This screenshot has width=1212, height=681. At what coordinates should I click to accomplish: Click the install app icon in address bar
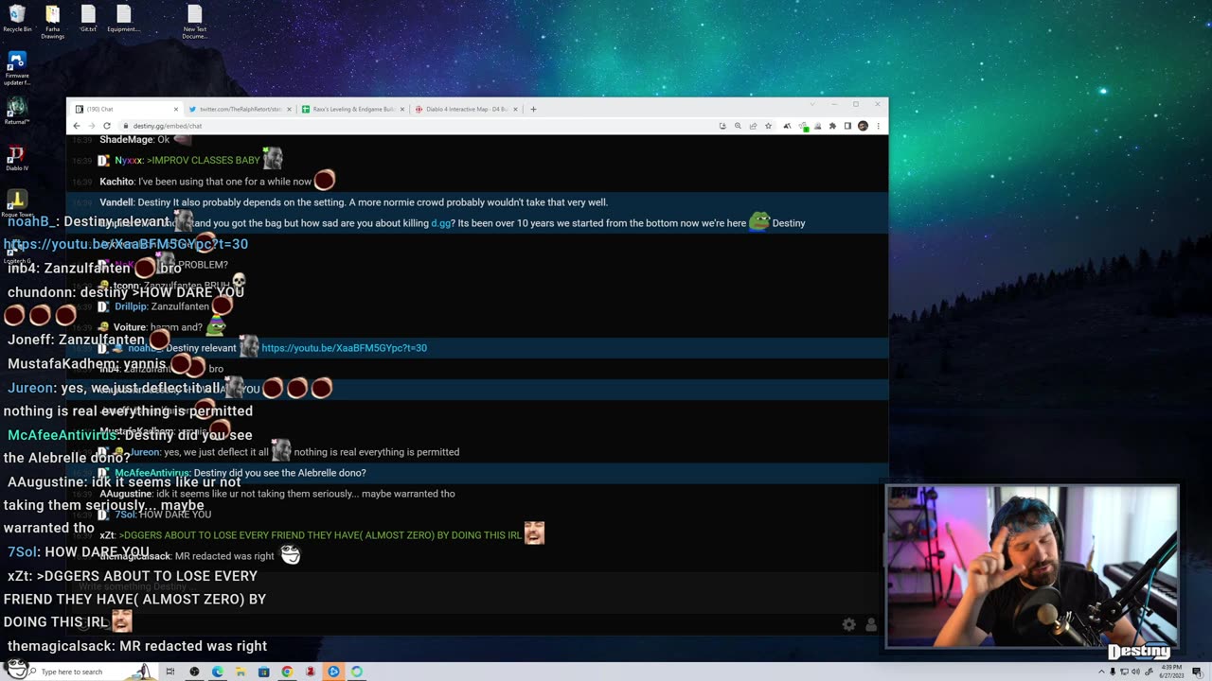coord(722,126)
